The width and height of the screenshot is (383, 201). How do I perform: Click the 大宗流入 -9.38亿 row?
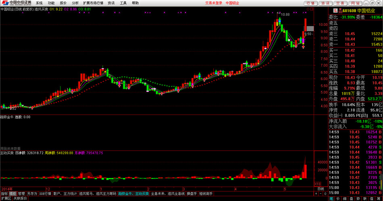click(356, 127)
